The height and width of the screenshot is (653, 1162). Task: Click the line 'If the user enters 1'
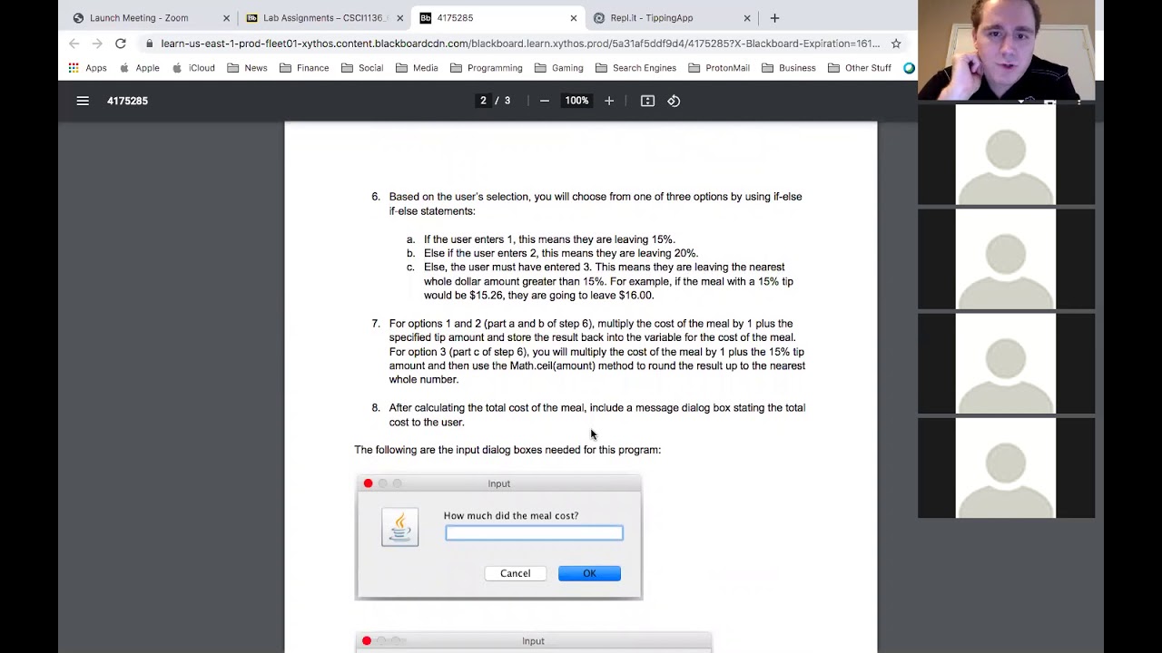[x=549, y=239]
